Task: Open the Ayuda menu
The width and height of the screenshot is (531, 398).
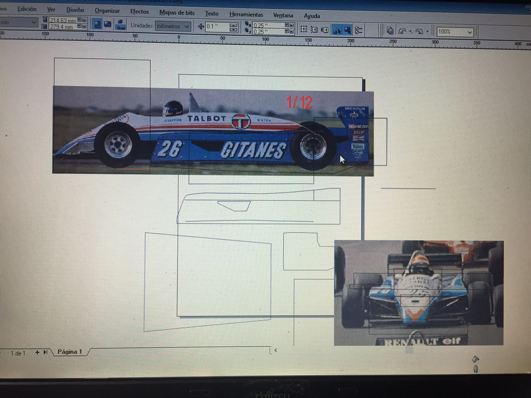Action: (312, 16)
